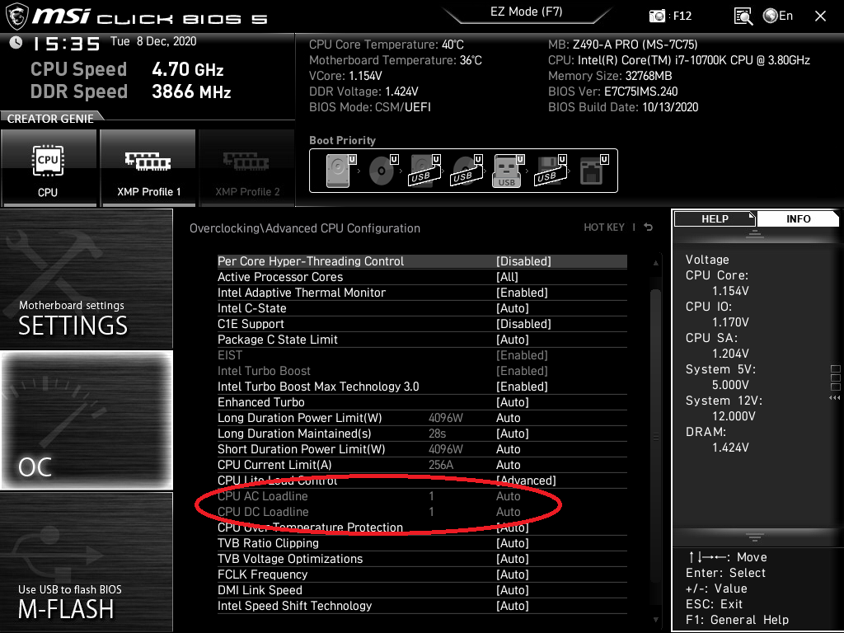Change language via the globe En icon
The width and height of the screenshot is (844, 633).
[x=778, y=16]
